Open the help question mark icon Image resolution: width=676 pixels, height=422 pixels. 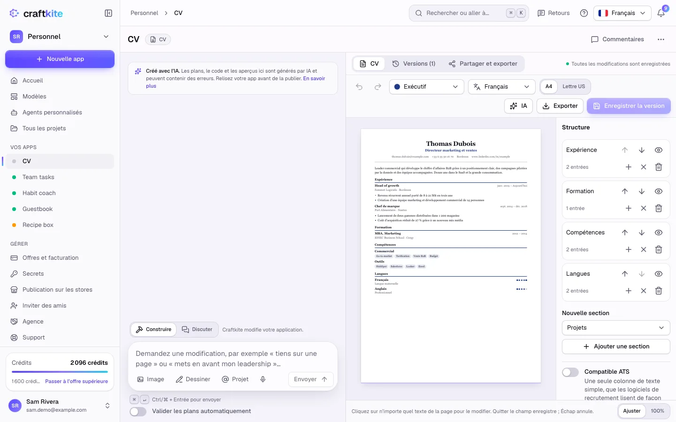pyautogui.click(x=584, y=13)
